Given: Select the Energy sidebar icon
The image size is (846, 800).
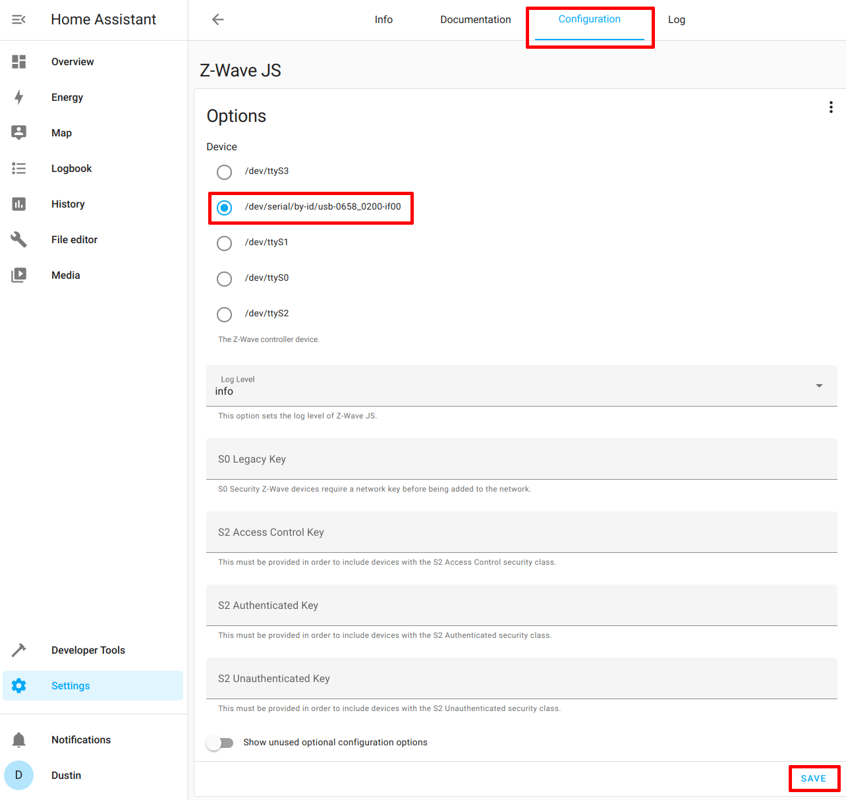Looking at the screenshot, I should click(x=18, y=97).
